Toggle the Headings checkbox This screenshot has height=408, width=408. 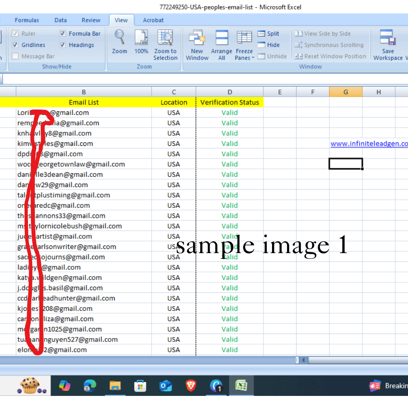pyautogui.click(x=62, y=45)
